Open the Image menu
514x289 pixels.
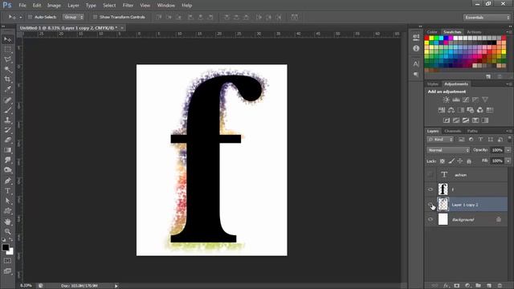click(54, 6)
